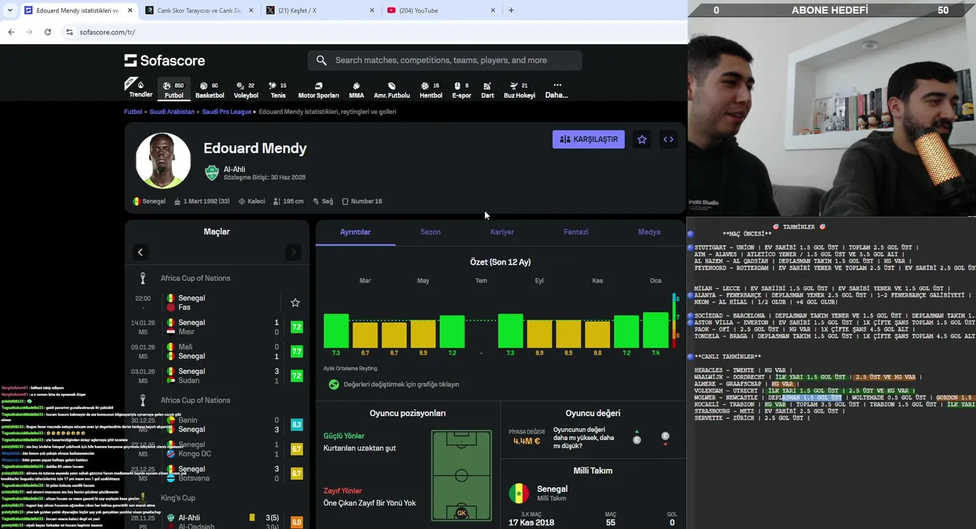
Task: Open the Mali vs Senegal match row
Action: coord(217,351)
